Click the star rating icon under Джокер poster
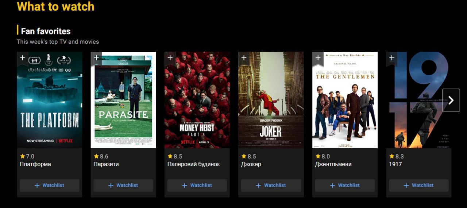This screenshot has height=208, width=467. pyautogui.click(x=244, y=156)
